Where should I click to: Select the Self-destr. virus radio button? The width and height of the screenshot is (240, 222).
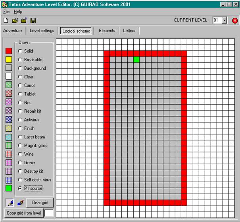click(20, 180)
